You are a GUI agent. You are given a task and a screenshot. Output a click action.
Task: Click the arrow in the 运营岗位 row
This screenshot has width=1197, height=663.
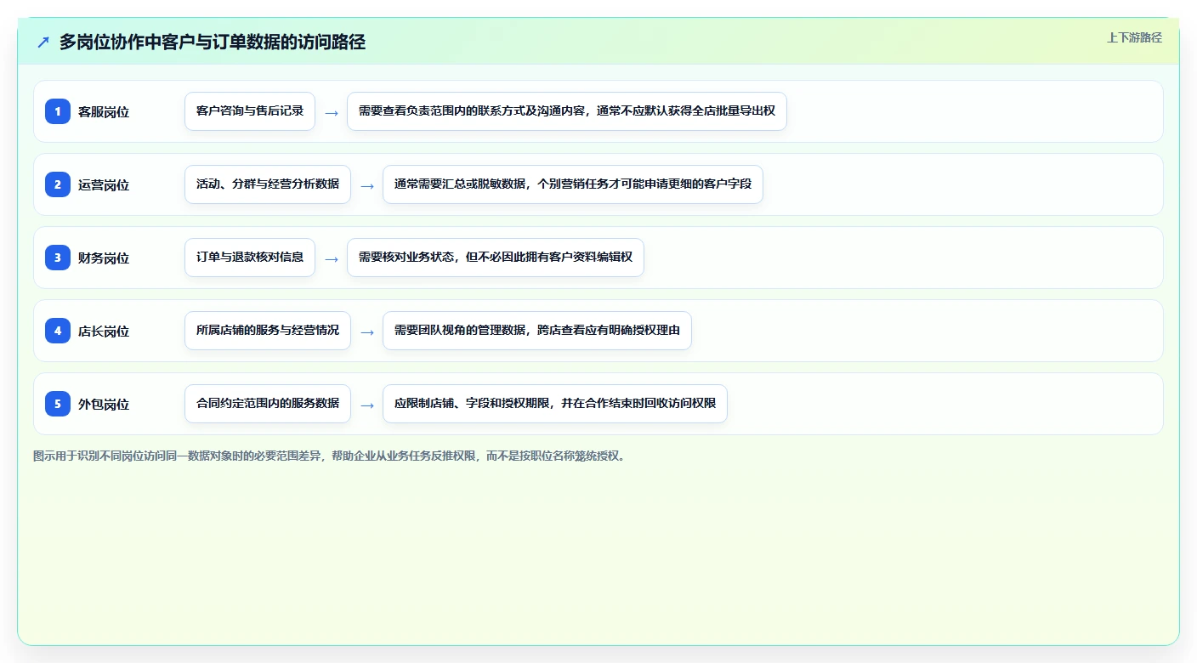tap(367, 185)
